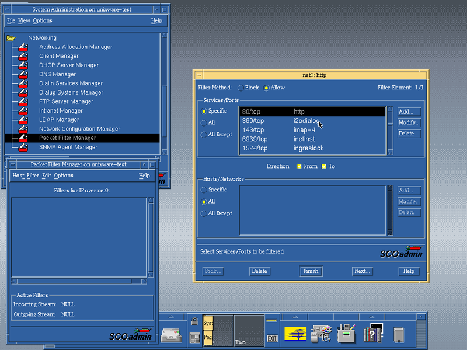The width and height of the screenshot is (467, 350).
Task: Click the Delete button beside Finish
Action: [259, 271]
